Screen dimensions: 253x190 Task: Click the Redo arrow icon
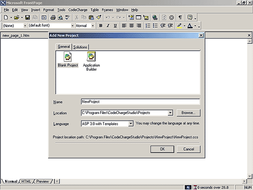118,17
